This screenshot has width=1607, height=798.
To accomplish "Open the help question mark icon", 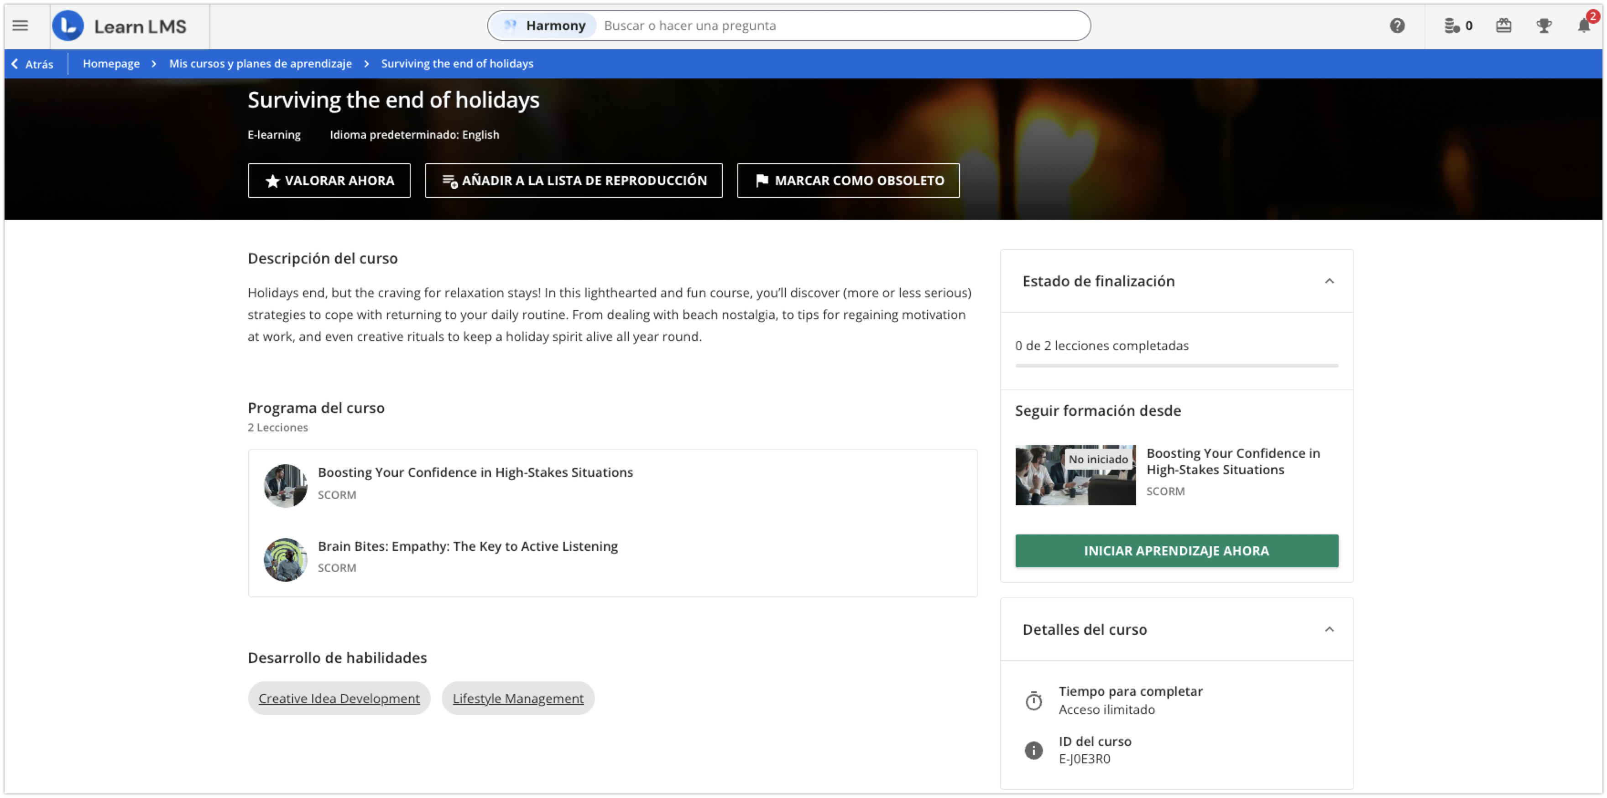I will tap(1397, 26).
